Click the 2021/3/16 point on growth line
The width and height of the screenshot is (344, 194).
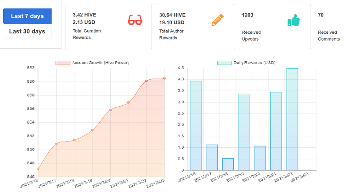tap(38, 169)
